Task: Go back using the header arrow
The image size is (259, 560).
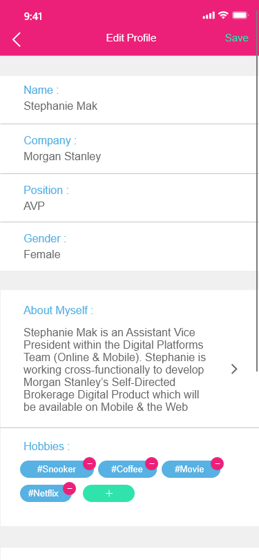Action: point(17,39)
